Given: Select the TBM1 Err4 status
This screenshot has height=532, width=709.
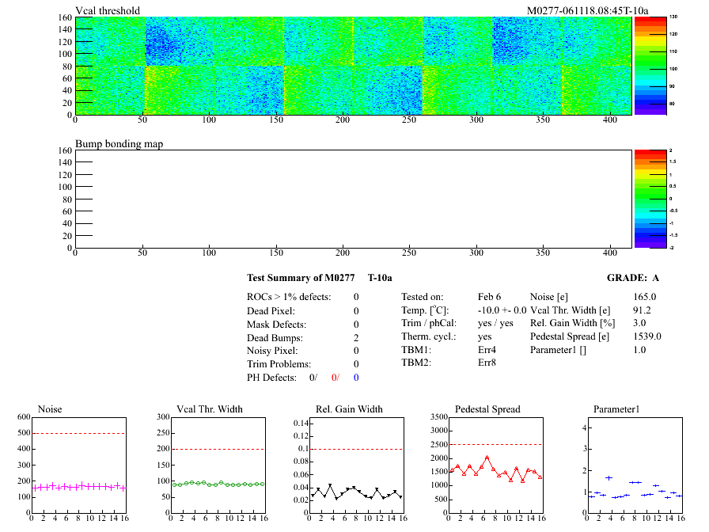Looking at the screenshot, I should [x=487, y=351].
